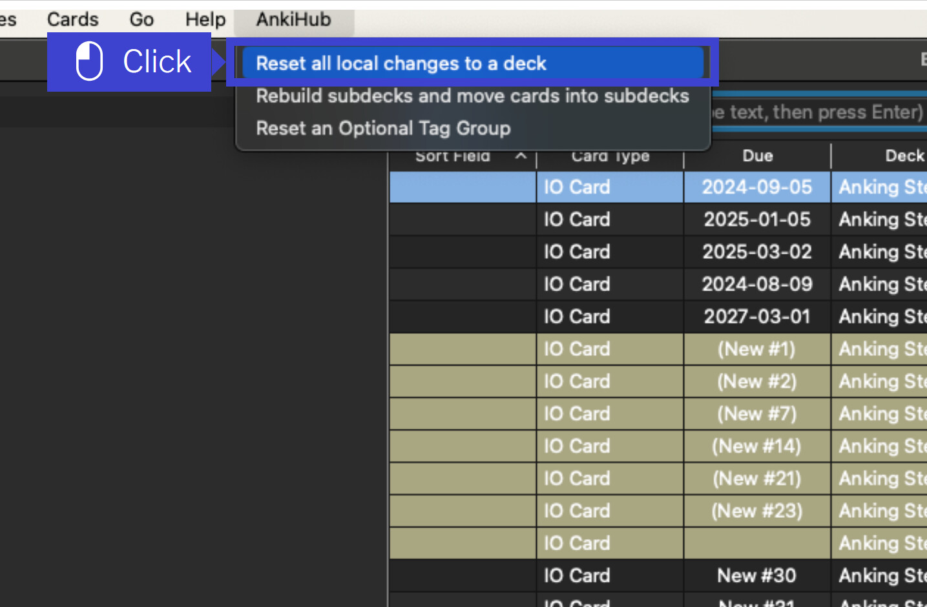Open the Cards menu
Image resolution: width=927 pixels, height=607 pixels.
[x=72, y=20]
